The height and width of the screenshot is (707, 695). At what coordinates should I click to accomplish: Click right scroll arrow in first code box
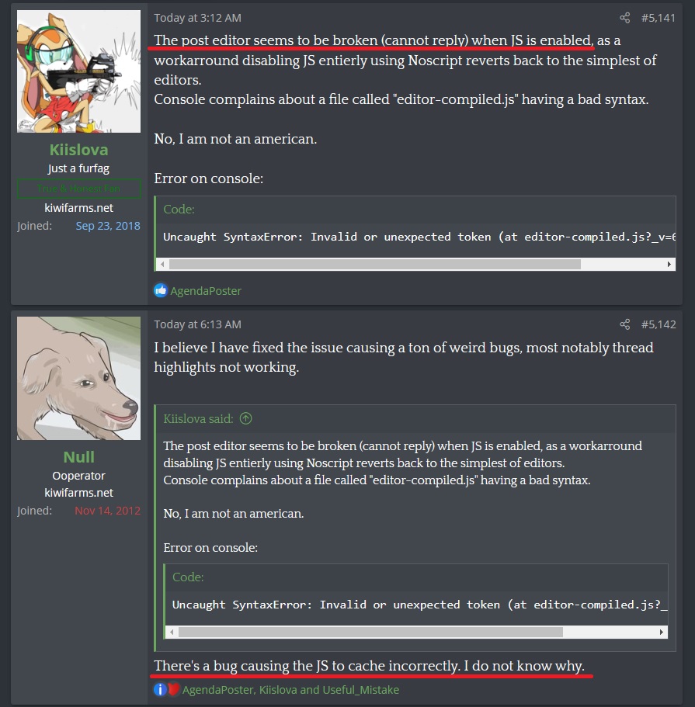[669, 264]
